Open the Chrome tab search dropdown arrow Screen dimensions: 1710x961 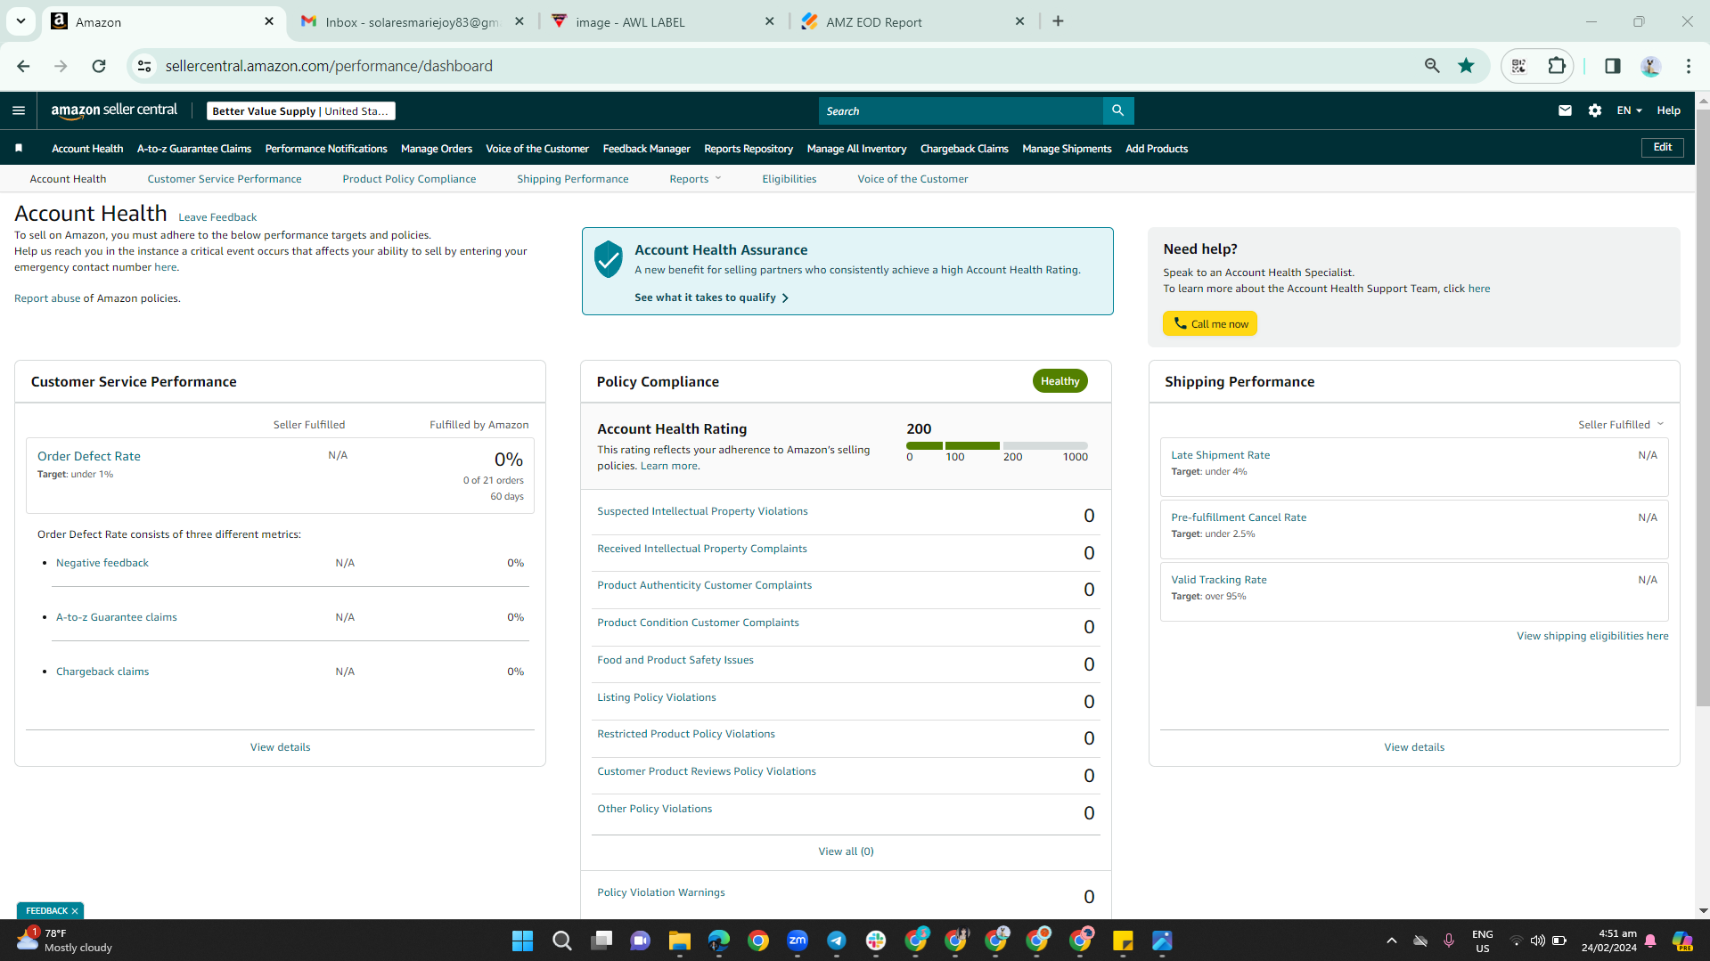click(20, 21)
